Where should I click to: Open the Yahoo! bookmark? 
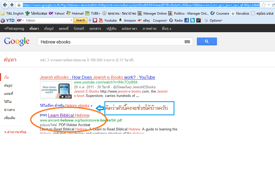57,13
